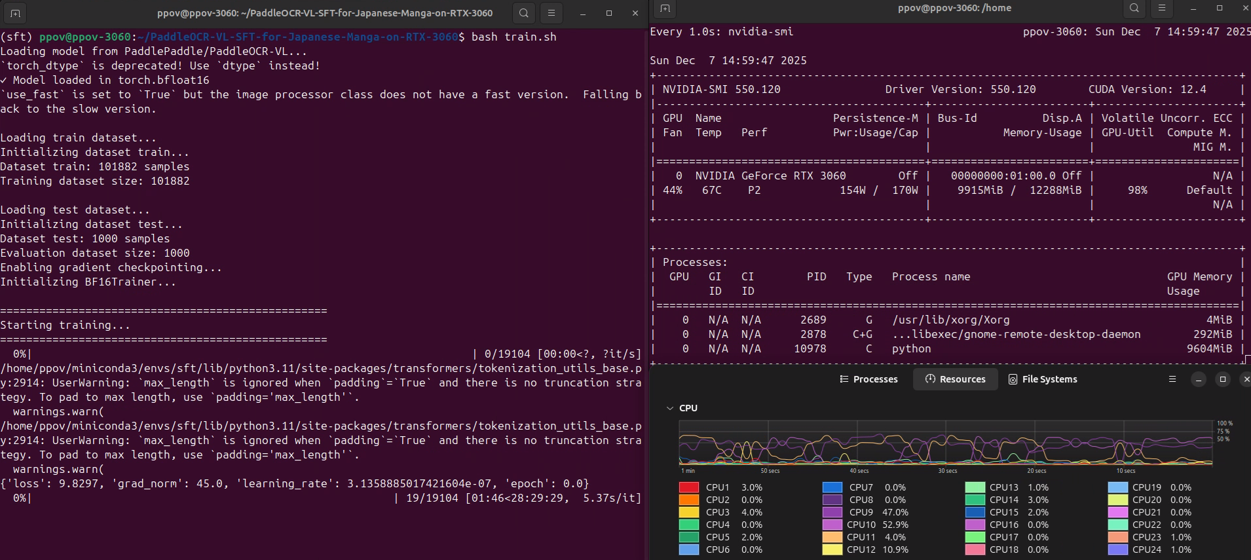Viewport: 1251px width, 560px height.
Task: Open the yellow CPU12 color picker
Action: pyautogui.click(x=832, y=550)
